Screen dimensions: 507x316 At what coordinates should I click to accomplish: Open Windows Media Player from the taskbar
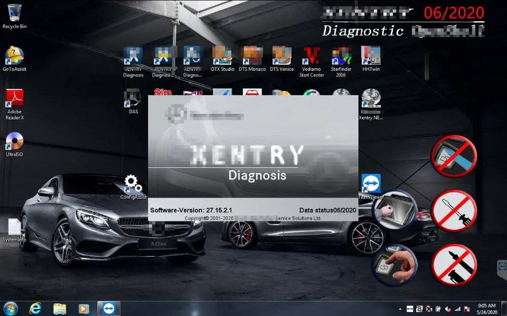[x=84, y=309]
